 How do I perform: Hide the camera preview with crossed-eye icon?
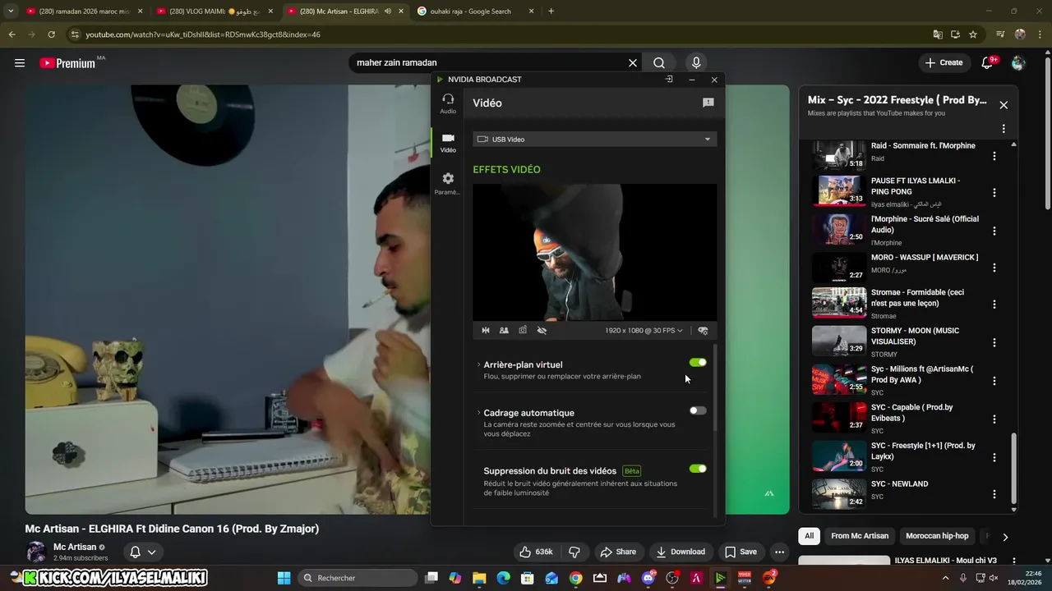click(542, 330)
